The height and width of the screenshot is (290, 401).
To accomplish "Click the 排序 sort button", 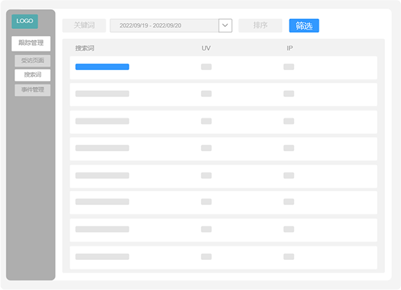I will coord(260,25).
